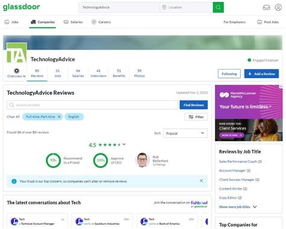
Task: Click the info icon in trust notice
Action: 14,181
